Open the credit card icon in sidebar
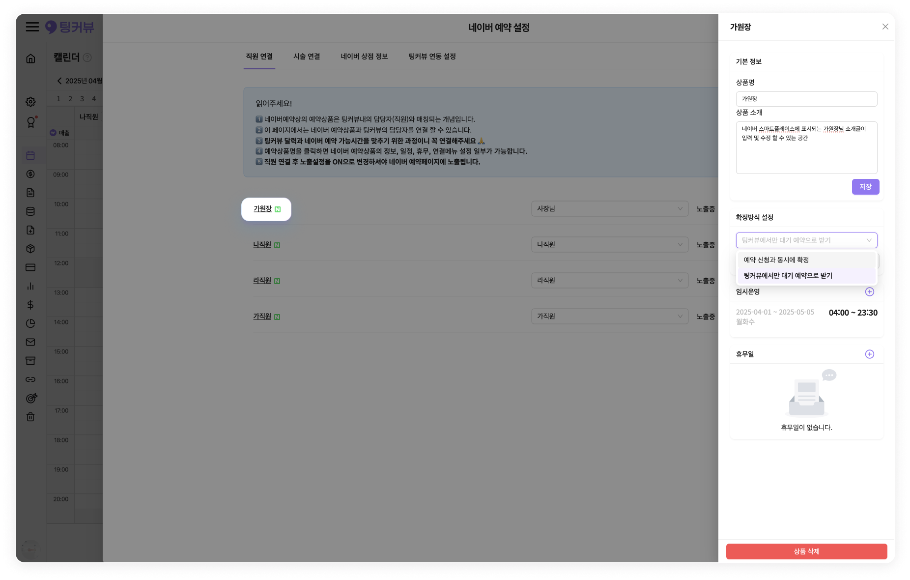Viewport: 910px width, 580px height. 30,267
